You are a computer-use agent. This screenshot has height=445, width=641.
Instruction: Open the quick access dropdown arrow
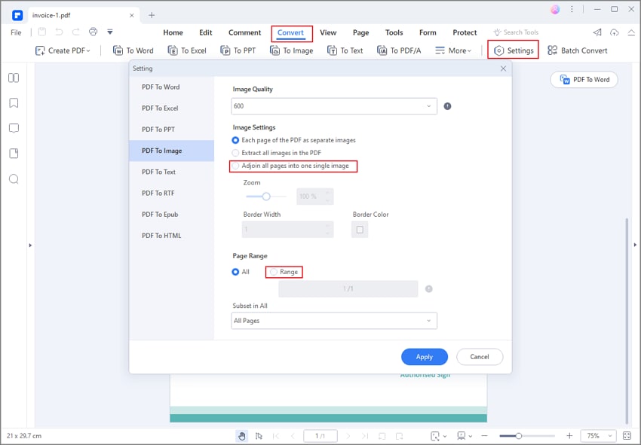click(110, 32)
